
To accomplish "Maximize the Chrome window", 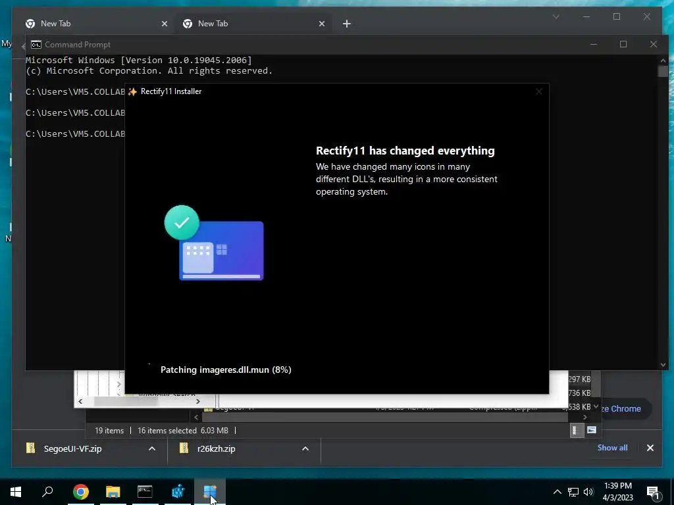I will [616, 16].
